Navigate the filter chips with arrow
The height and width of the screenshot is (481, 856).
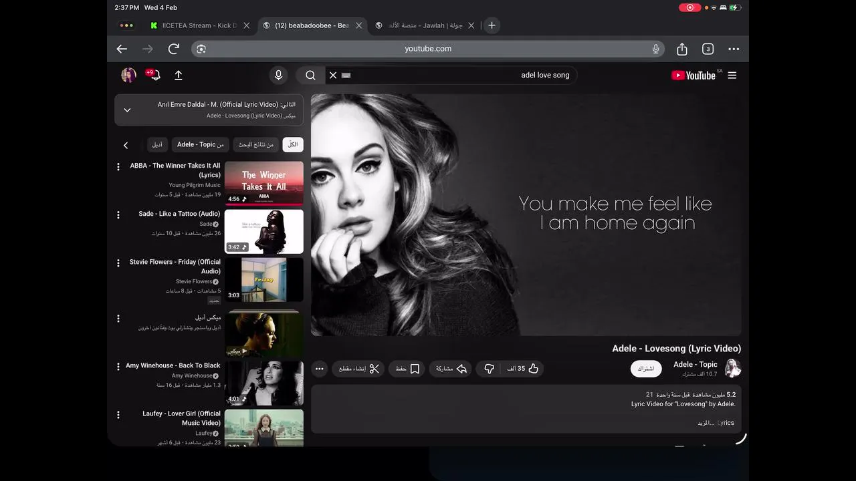pos(126,145)
